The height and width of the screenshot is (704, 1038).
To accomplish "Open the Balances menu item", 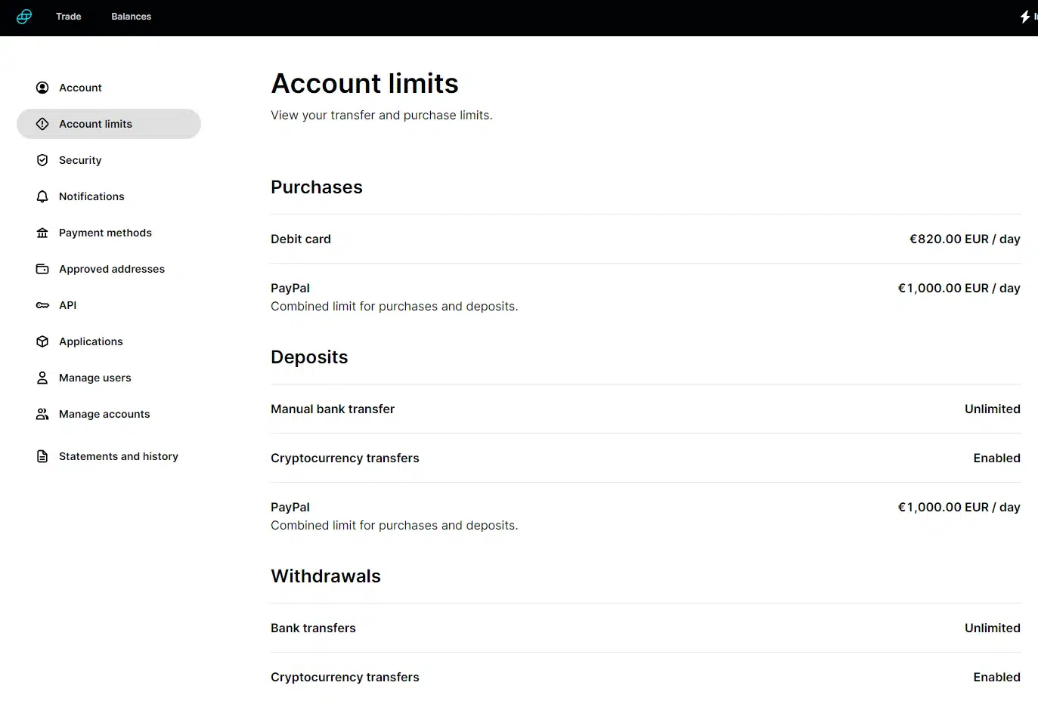I will [131, 17].
